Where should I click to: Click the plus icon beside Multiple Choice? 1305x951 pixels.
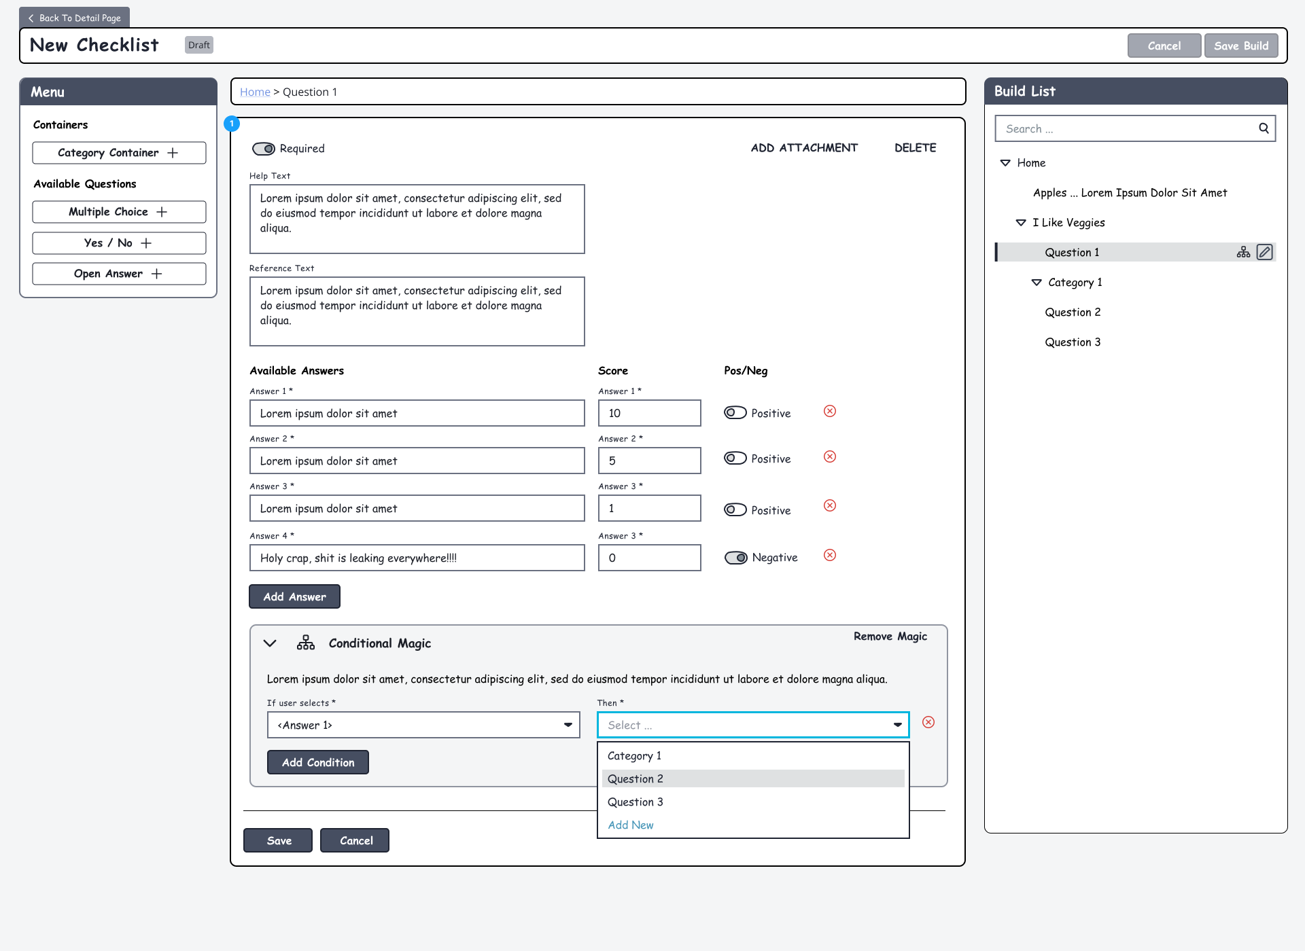(162, 212)
